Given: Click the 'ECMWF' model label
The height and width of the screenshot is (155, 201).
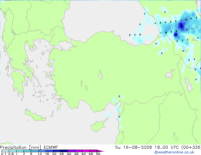Looking at the screenshot, I should point(51,147).
